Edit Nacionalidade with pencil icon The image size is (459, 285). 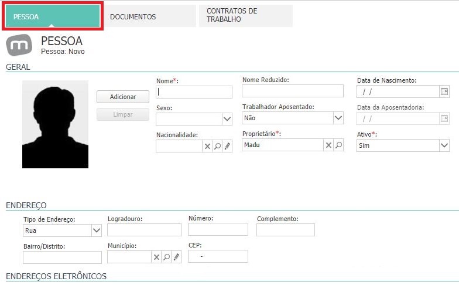[227, 146]
